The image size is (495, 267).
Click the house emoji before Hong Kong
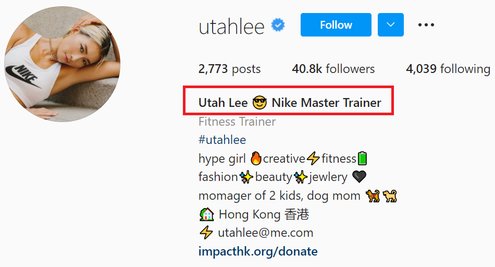coord(207,214)
